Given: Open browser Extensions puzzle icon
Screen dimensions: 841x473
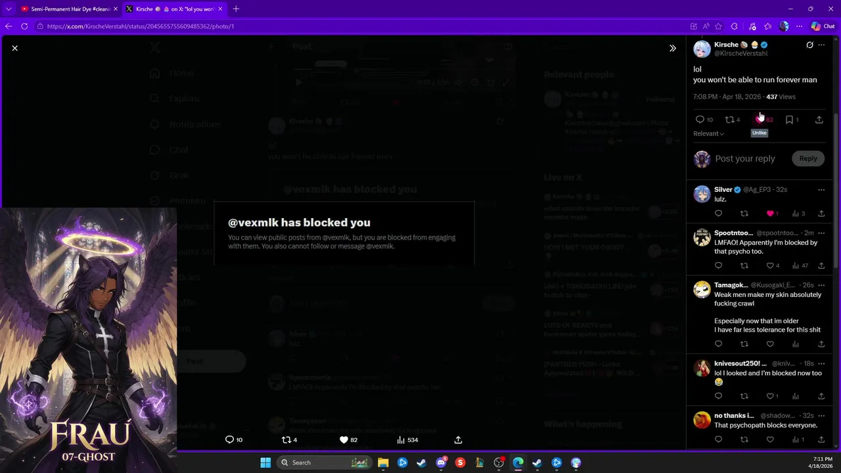Looking at the screenshot, I should [734, 26].
